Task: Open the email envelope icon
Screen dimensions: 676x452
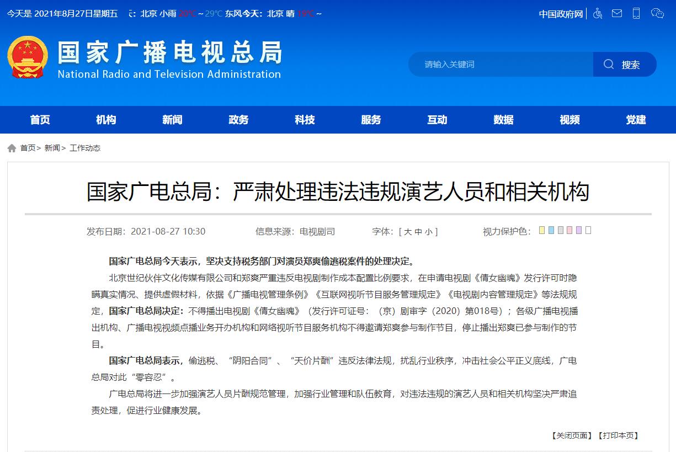Action: (x=617, y=13)
